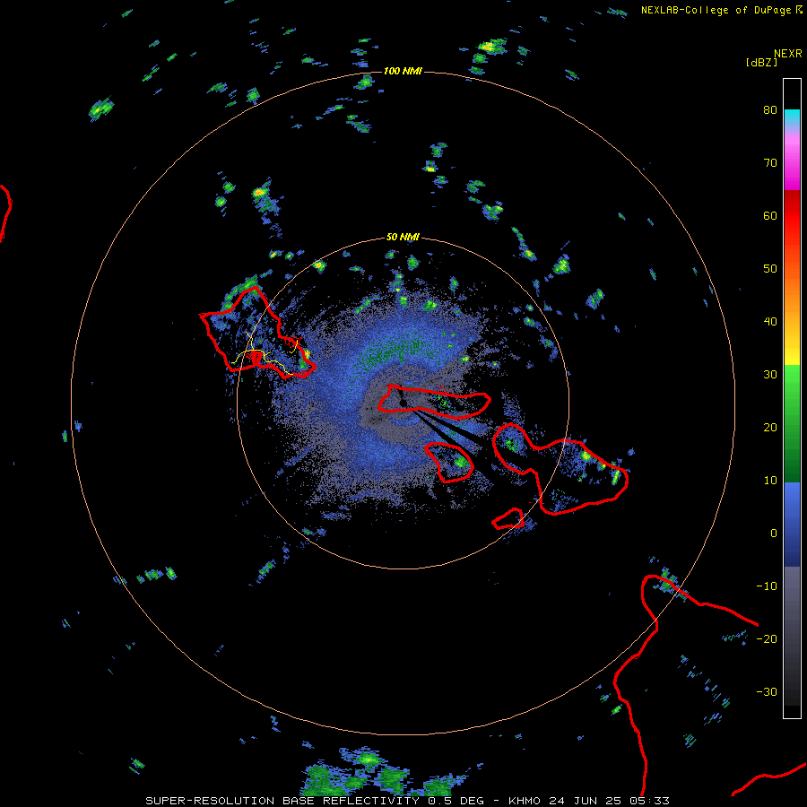Click the 80 value on the dBZ scale

770,110
